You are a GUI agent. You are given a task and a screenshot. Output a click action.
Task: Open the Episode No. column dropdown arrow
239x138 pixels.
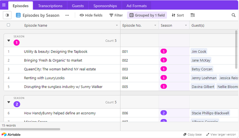tap(155, 25)
